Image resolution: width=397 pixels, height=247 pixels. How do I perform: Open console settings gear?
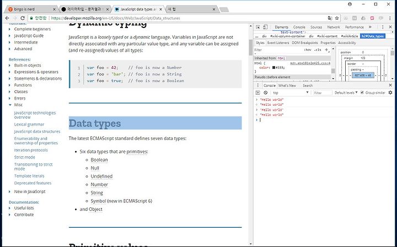click(390, 92)
